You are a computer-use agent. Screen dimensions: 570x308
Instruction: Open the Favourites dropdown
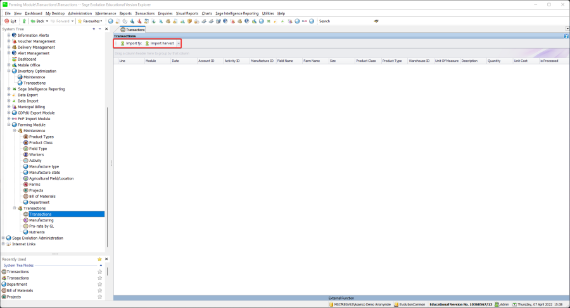(89, 21)
